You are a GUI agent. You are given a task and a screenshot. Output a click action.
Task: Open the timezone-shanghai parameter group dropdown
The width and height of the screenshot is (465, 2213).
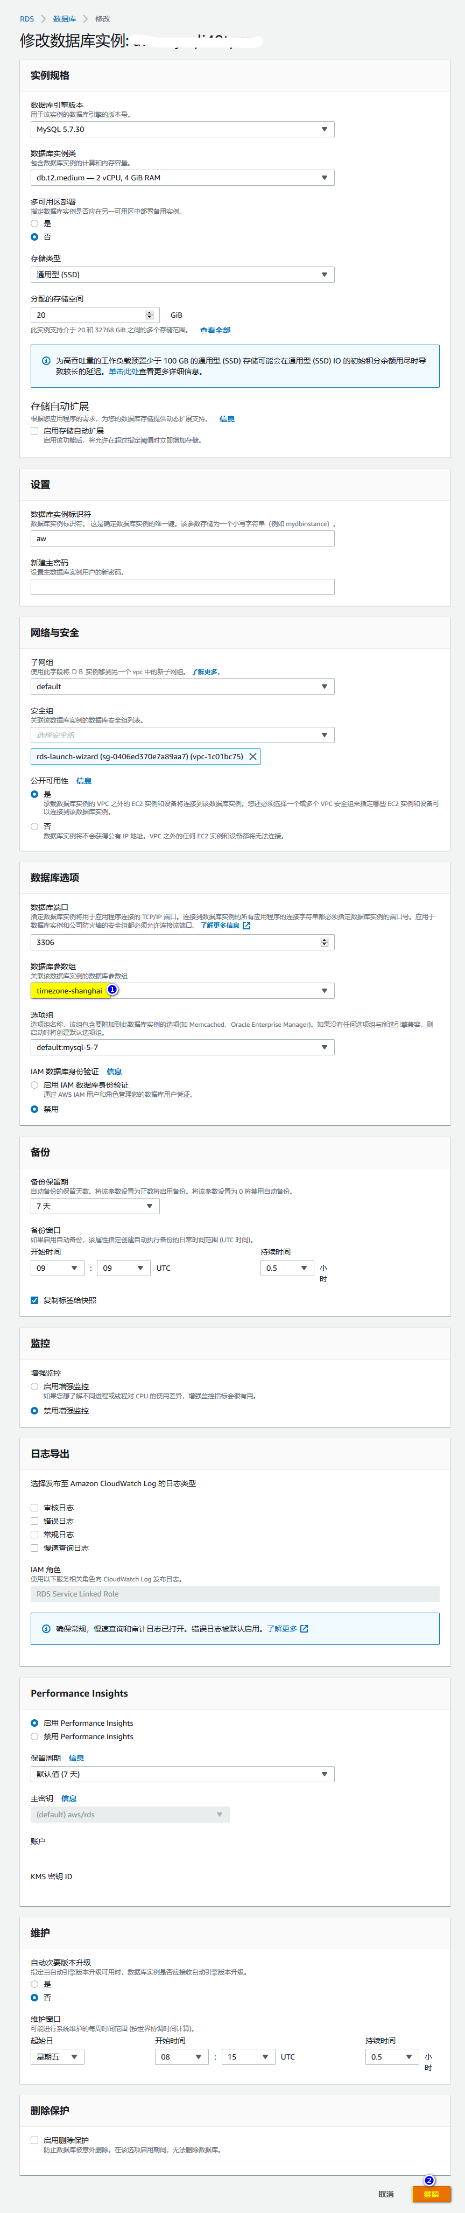183,991
